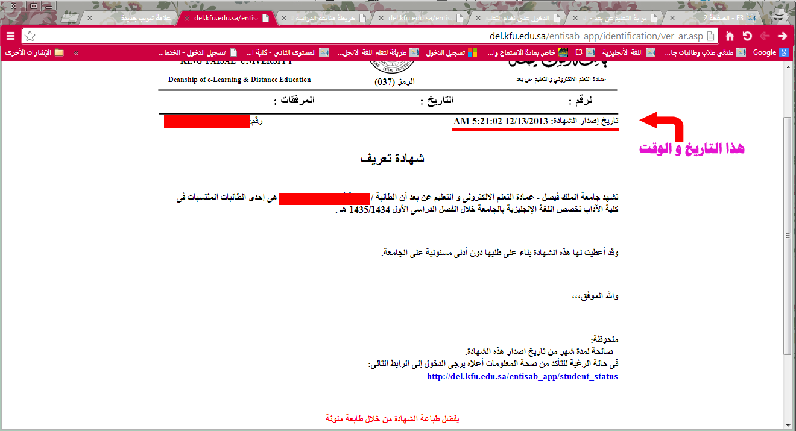Click the address bar URL field
Image resolution: width=796 pixels, height=431 pixels.
tap(371, 36)
